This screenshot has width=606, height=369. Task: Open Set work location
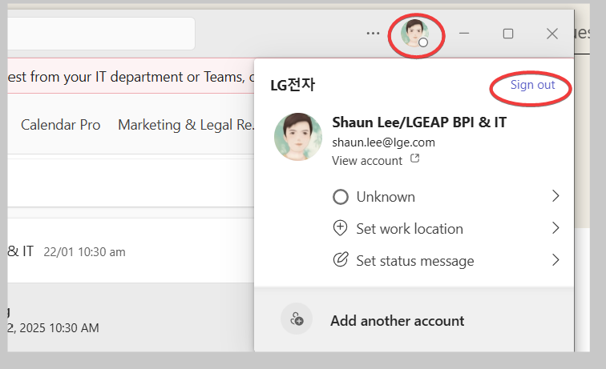tap(446, 228)
